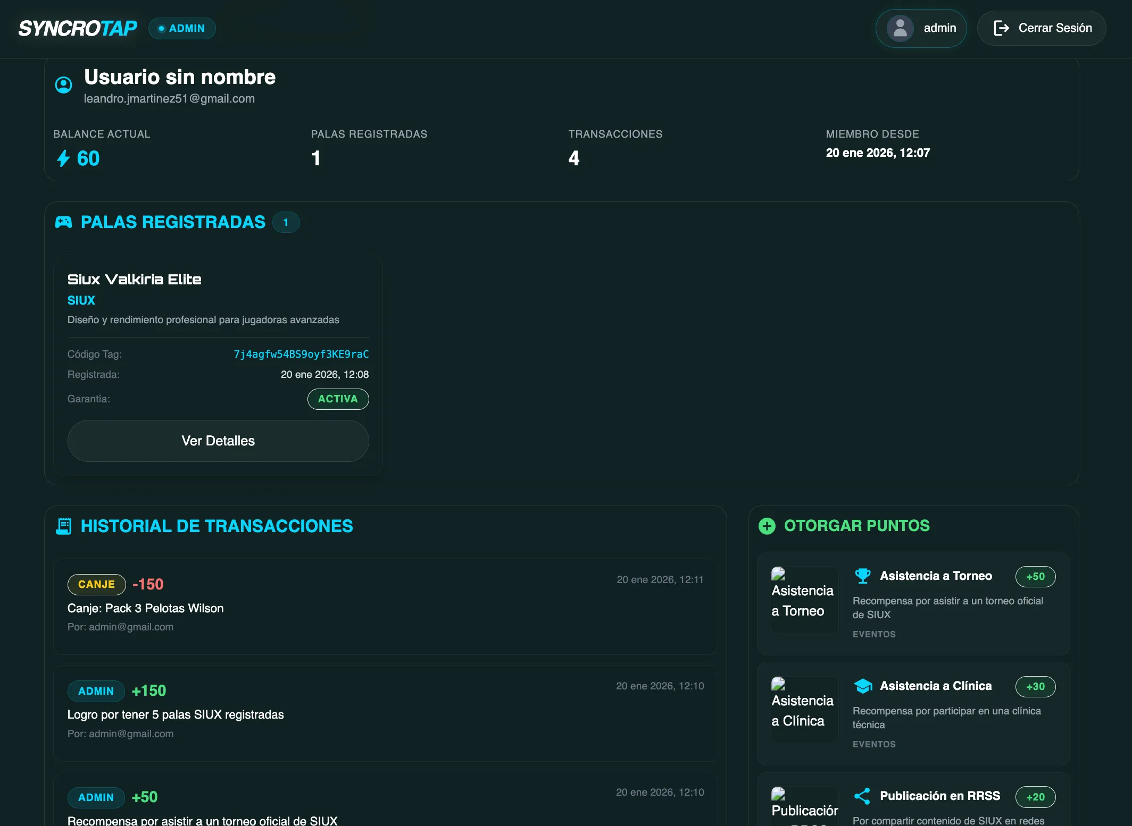Click the lightning bolt balance icon
The image size is (1132, 826).
[x=63, y=158]
